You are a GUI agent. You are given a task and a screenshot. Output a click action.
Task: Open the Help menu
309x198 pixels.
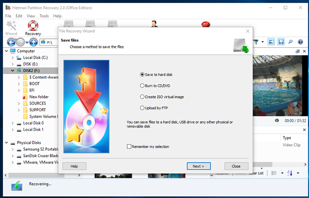(x=57, y=16)
